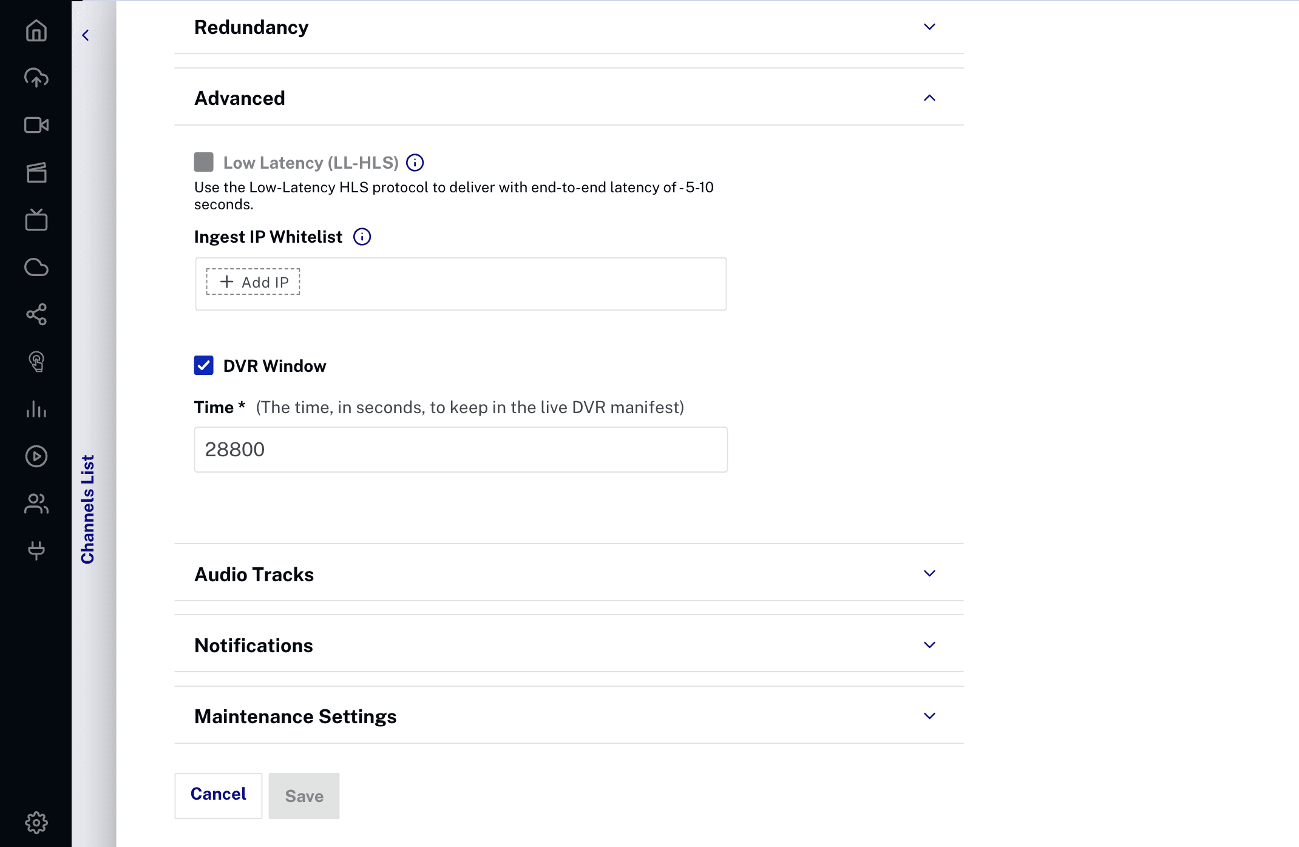Click the cloud upload sidebar icon

tap(36, 78)
